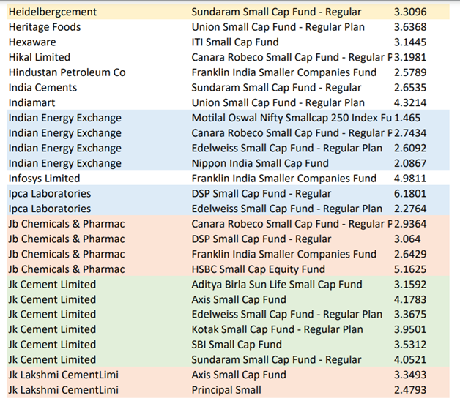The height and width of the screenshot is (401, 460).
Task: Select the value 3.3493
Action: 410,375
